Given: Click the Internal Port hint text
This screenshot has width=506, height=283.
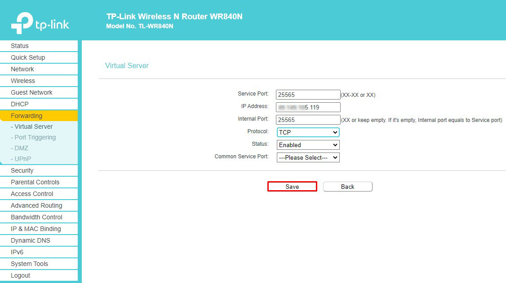Looking at the screenshot, I should (422, 120).
